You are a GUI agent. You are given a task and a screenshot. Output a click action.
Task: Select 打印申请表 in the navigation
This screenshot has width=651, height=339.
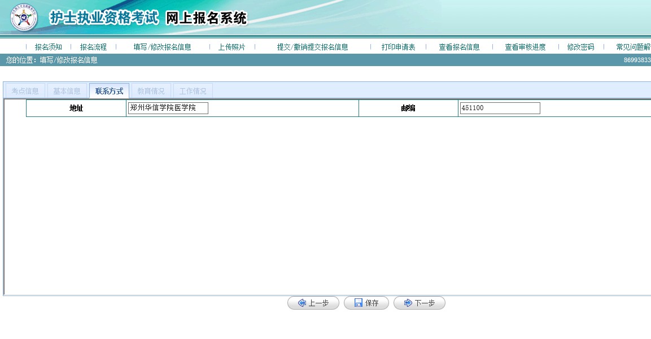398,47
